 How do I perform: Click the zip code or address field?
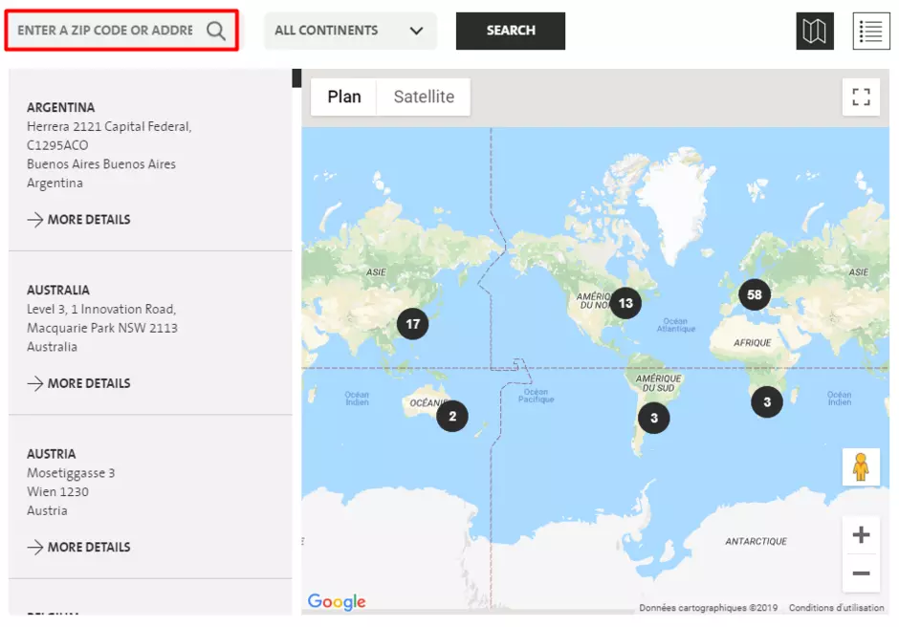pos(105,31)
